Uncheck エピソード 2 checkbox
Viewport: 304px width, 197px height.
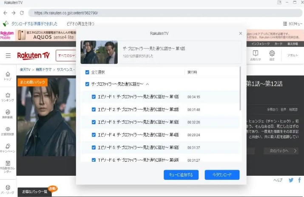(x=94, y=109)
